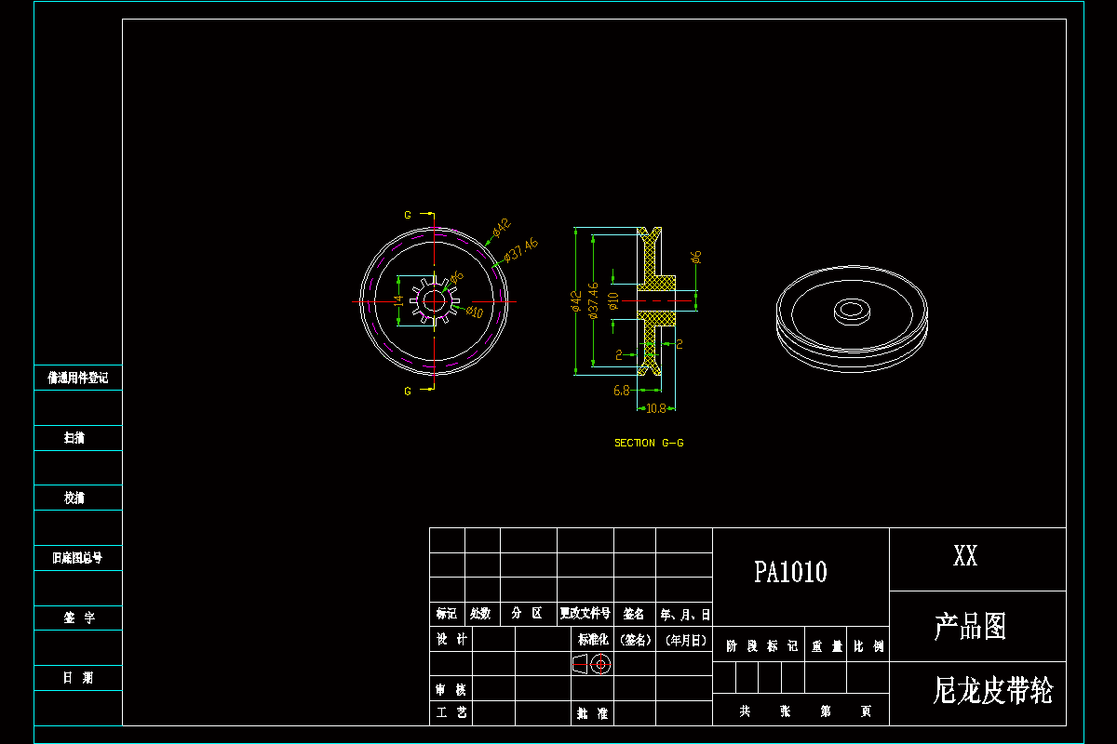Select the '共 张 第 页' row text

point(805,711)
